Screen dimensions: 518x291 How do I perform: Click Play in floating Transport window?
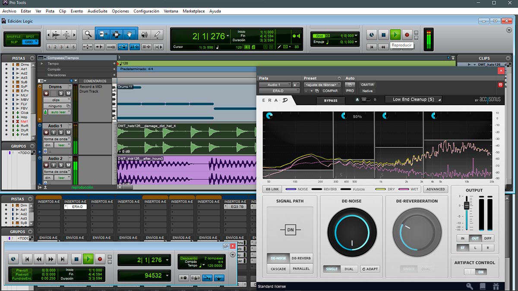point(88,259)
